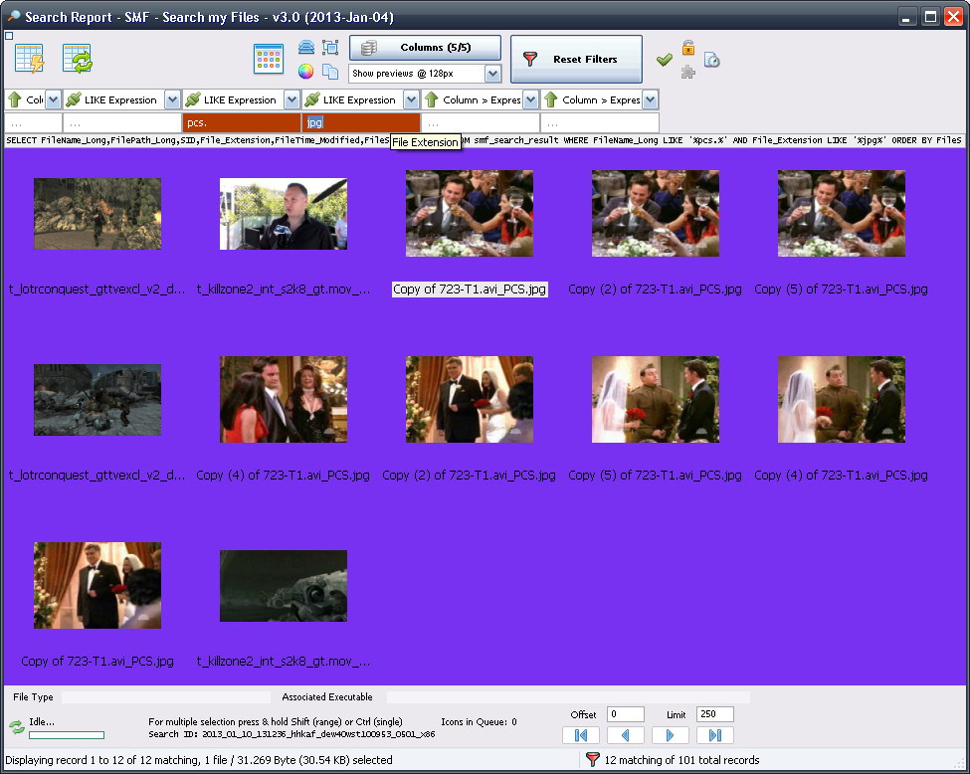Expand dropdown arrow of LIKE Expression above jpg filter
This screenshot has height=774, width=970.
click(x=412, y=99)
